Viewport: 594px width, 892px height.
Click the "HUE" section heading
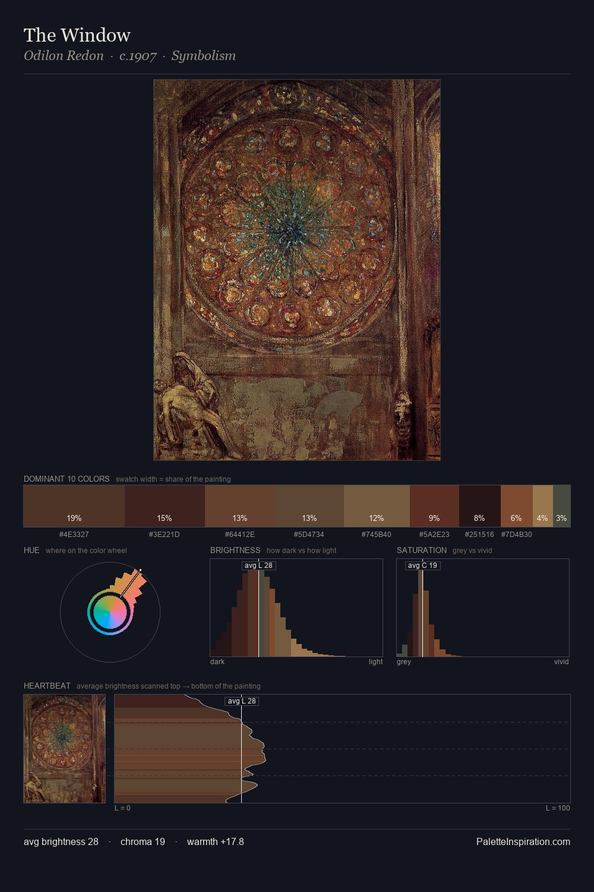pyautogui.click(x=31, y=550)
